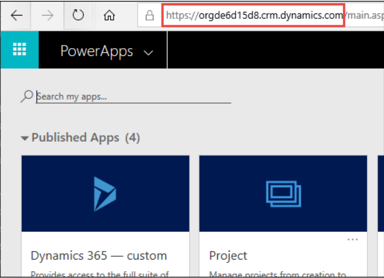Open the Dynamics 365 app tile logo
The height and width of the screenshot is (278, 384).
pyautogui.click(x=105, y=194)
